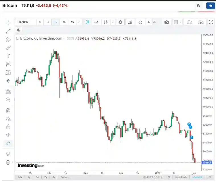Click the topmost P marker near 92000
The width and height of the screenshot is (216, 182).
coord(189,124)
